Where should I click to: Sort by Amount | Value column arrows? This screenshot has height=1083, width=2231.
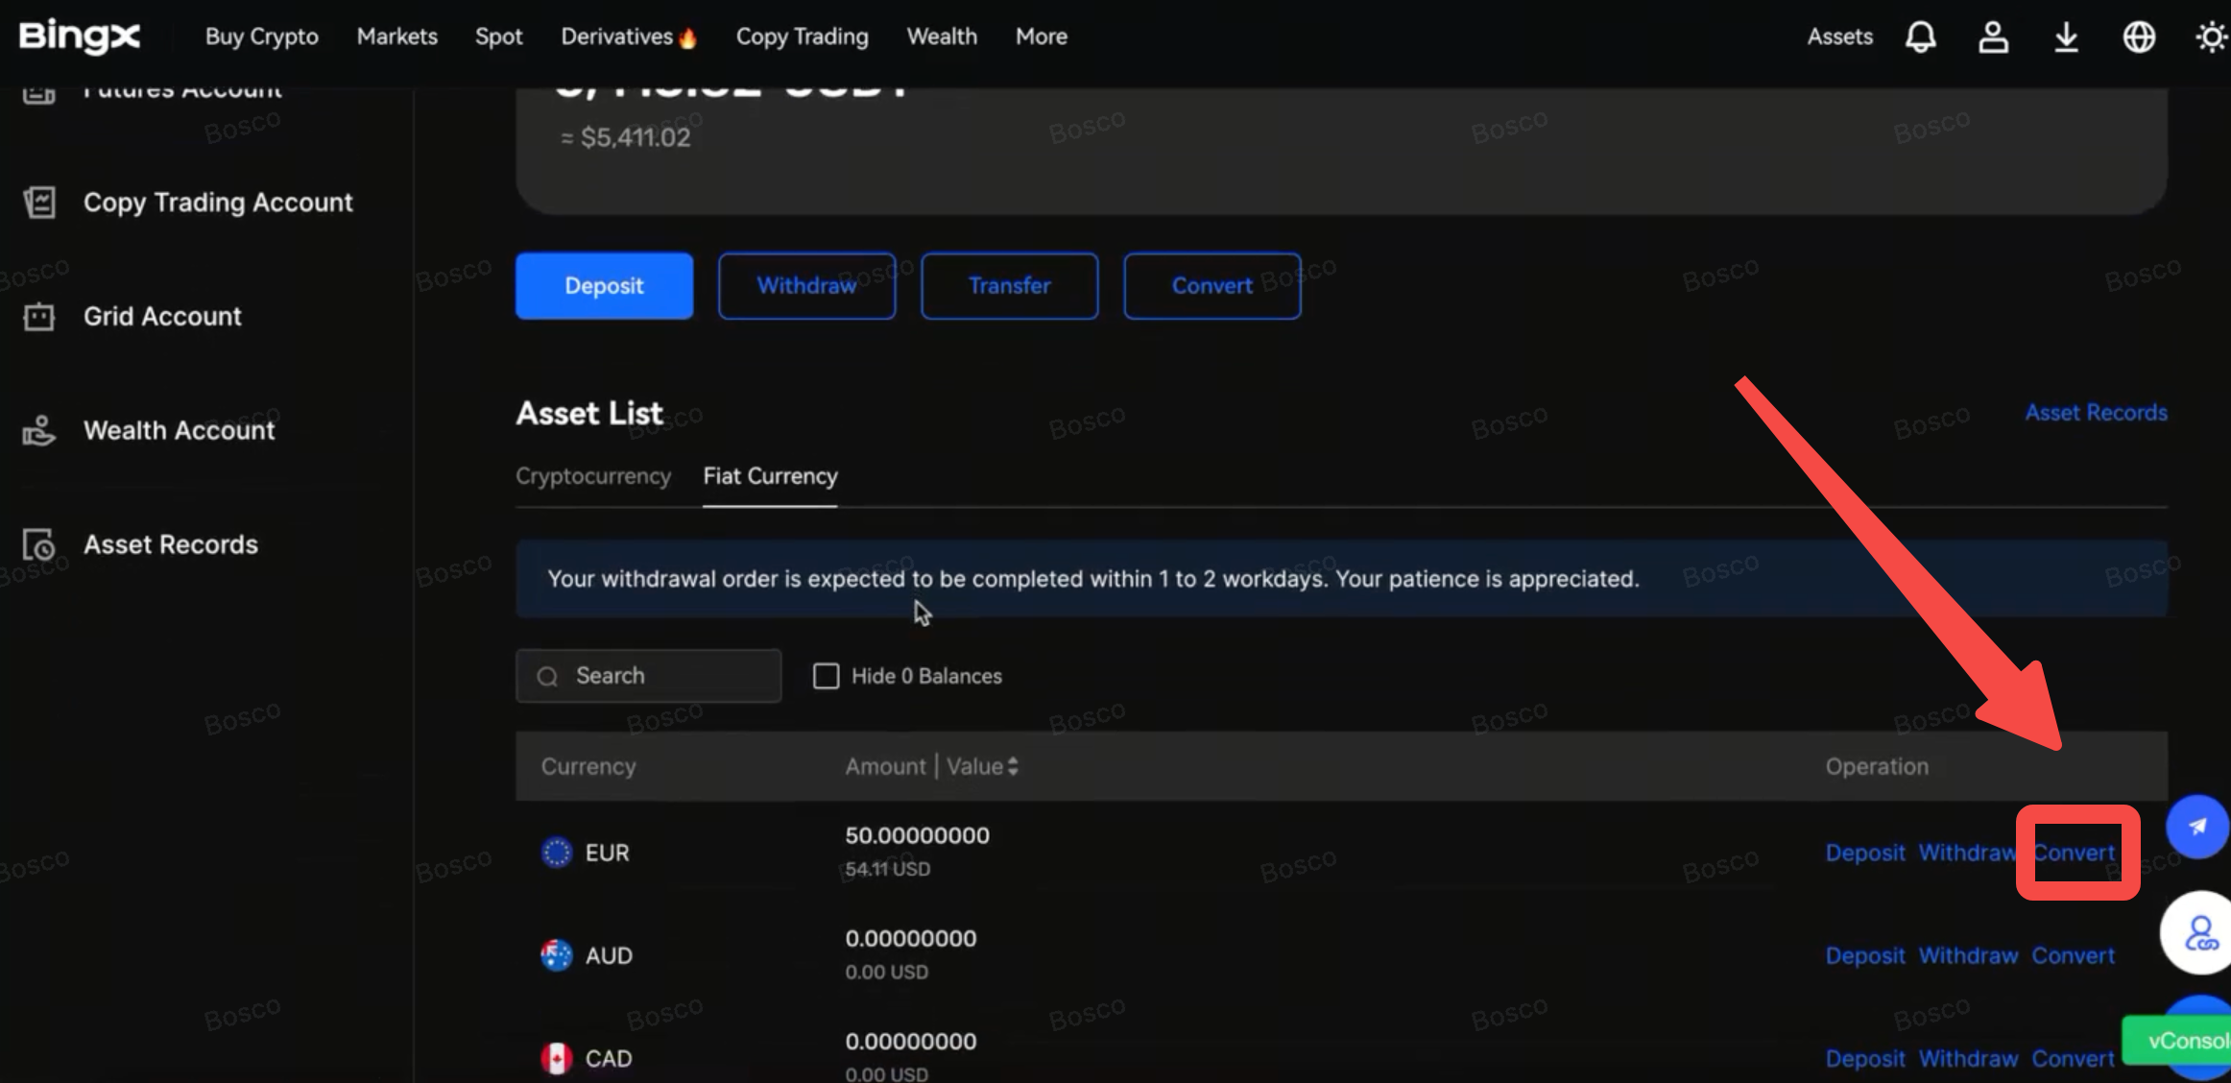[1013, 766]
